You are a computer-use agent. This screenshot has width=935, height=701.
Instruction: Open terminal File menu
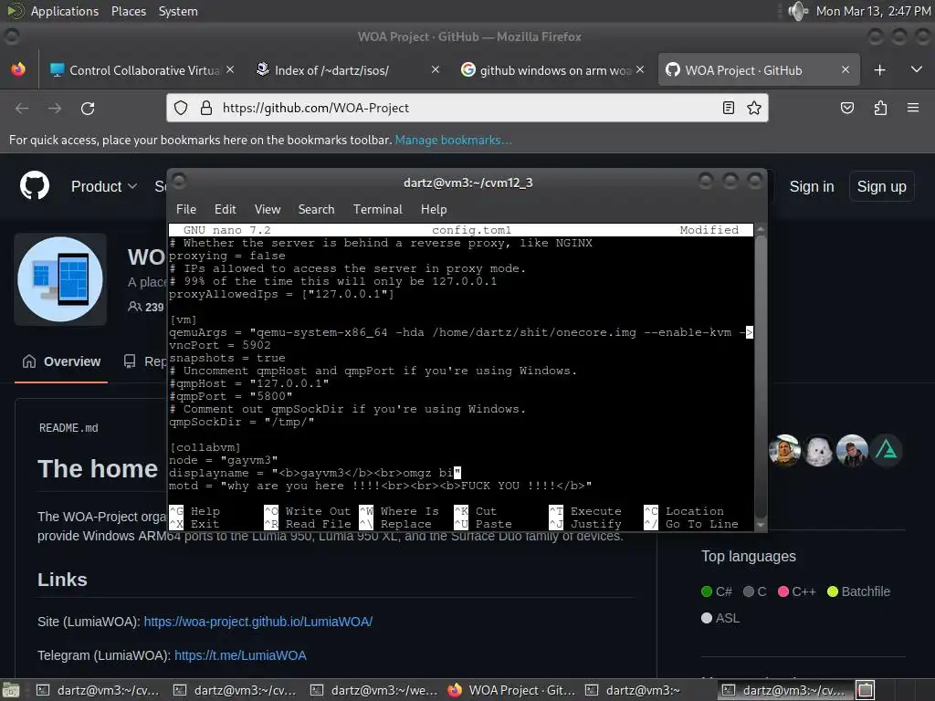tap(186, 209)
